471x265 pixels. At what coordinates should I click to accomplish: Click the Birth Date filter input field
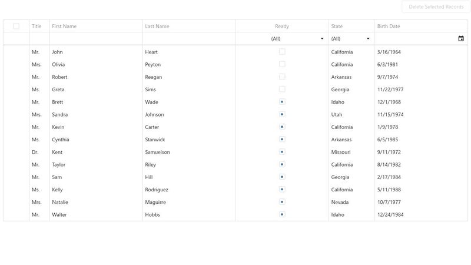coord(416,39)
